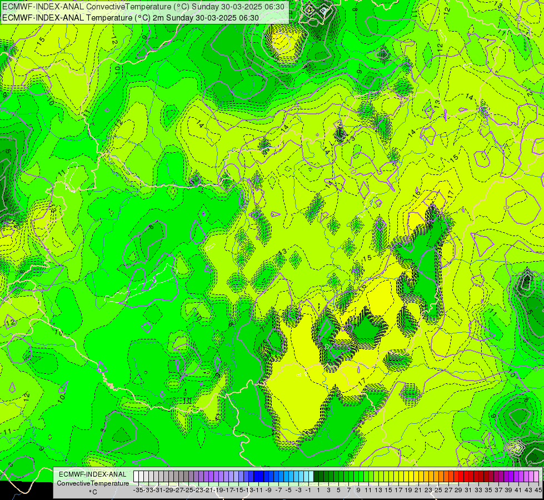Click the -9 value on the legend scale
This screenshot has height=500, width=544.
coord(268,490)
